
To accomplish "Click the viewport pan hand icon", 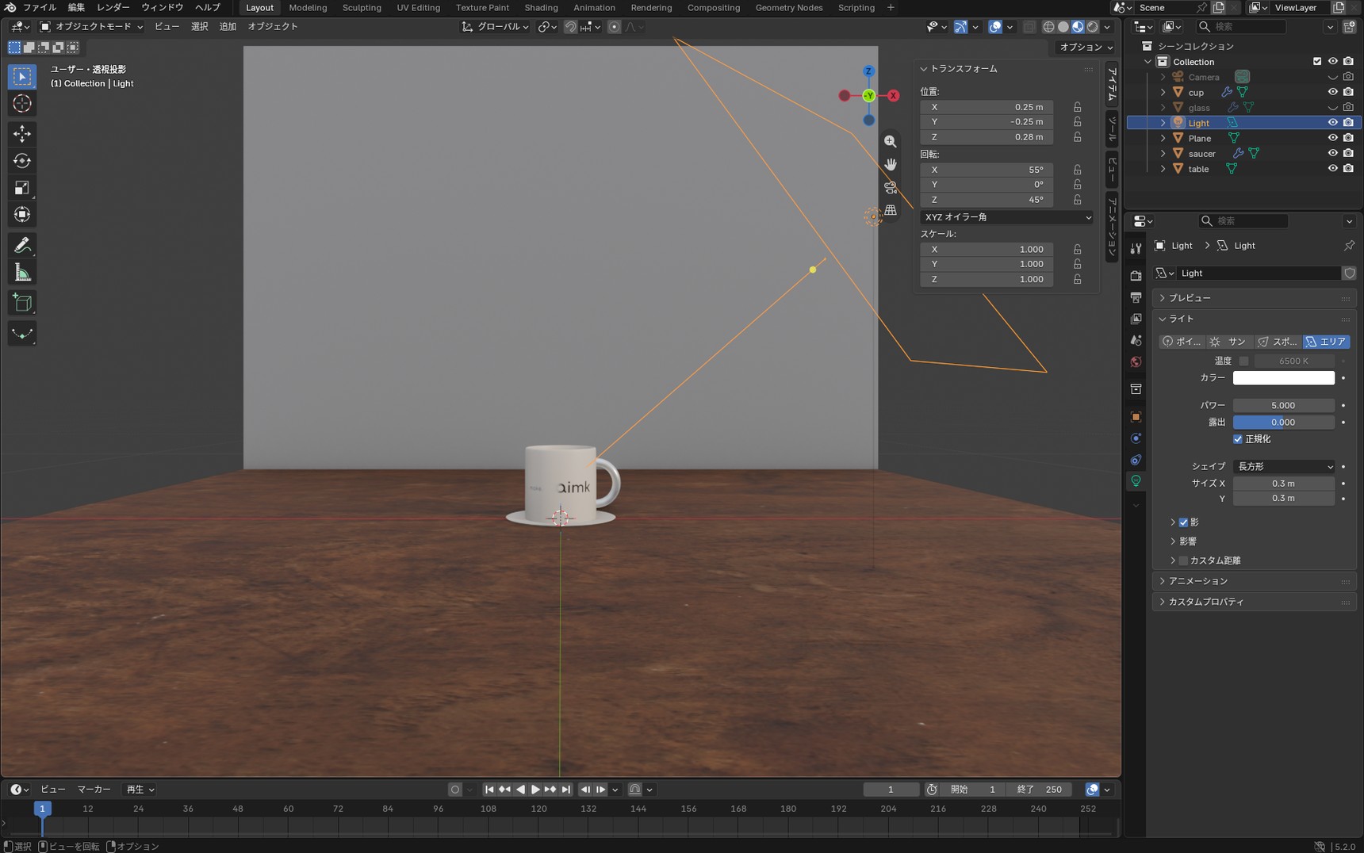I will pyautogui.click(x=891, y=164).
